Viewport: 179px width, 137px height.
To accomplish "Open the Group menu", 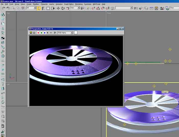I will (17, 4).
